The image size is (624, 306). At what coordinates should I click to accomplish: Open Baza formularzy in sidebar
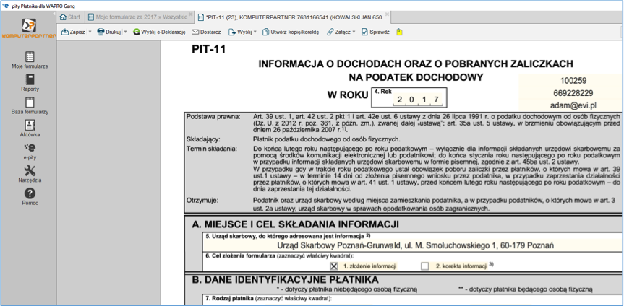[x=30, y=106]
